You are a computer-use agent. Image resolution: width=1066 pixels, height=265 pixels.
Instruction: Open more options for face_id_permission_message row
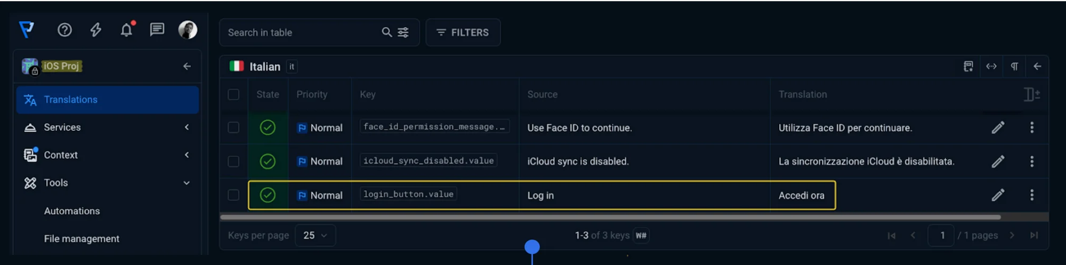coord(1032,127)
